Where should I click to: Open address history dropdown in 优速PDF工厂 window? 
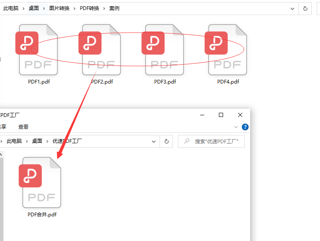(x=154, y=142)
